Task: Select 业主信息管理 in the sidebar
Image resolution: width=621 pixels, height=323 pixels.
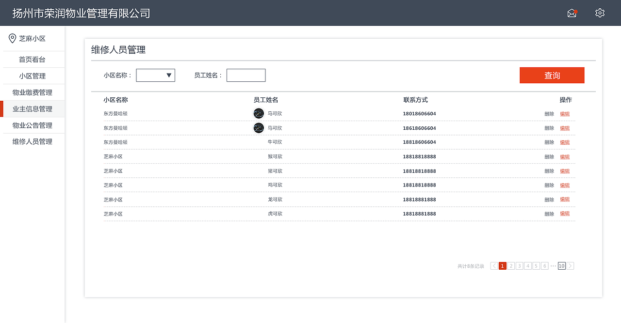Action: coord(32,109)
